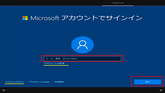Image resolution: width=165 pixels, height=93 pixels.
Task: Click the Microsoft アカウントでサインイン heading
Action: [86, 18]
